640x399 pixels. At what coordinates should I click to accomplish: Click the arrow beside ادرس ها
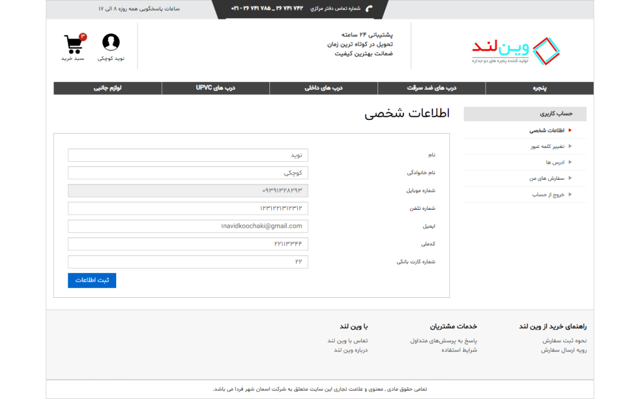(570, 162)
